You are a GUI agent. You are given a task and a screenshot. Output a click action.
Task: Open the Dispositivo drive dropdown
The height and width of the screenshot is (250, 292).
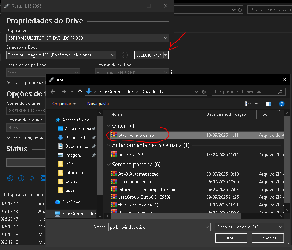click(x=88, y=38)
